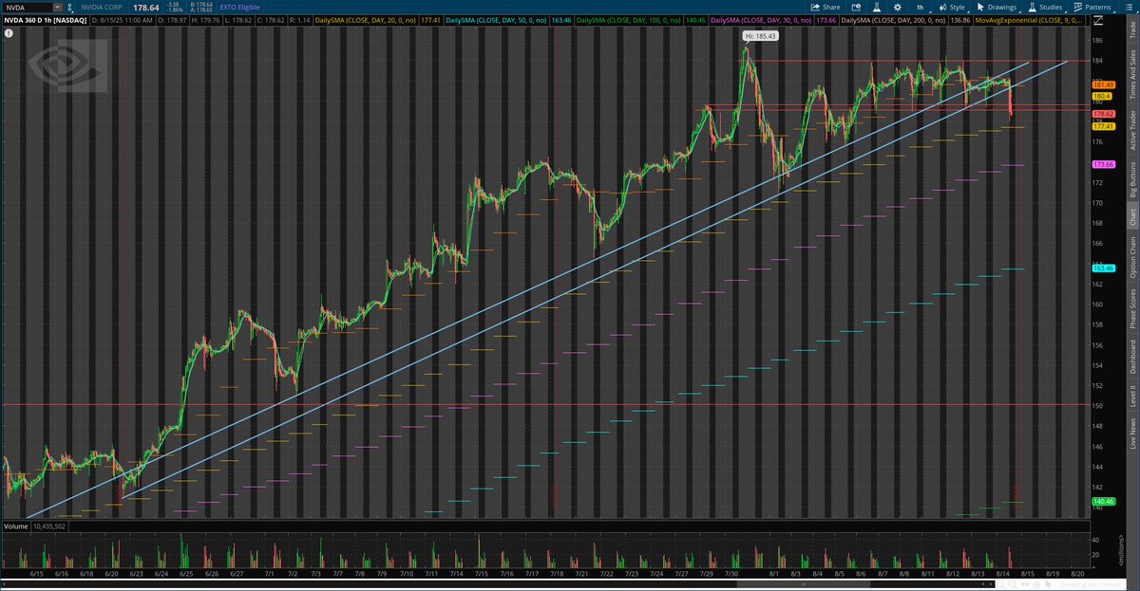This screenshot has width=1140, height=591.
Task: Select the Chart sidebar tab
Action: click(1131, 217)
